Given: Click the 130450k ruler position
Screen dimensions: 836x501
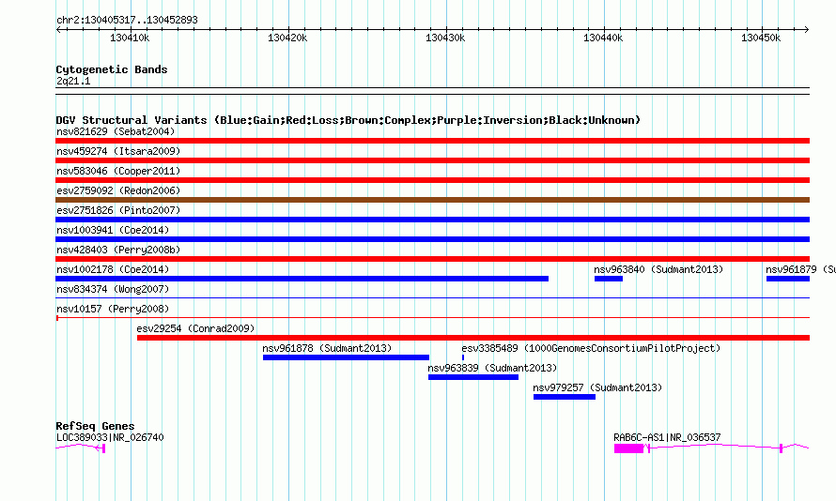Looking at the screenshot, I should tap(761, 38).
